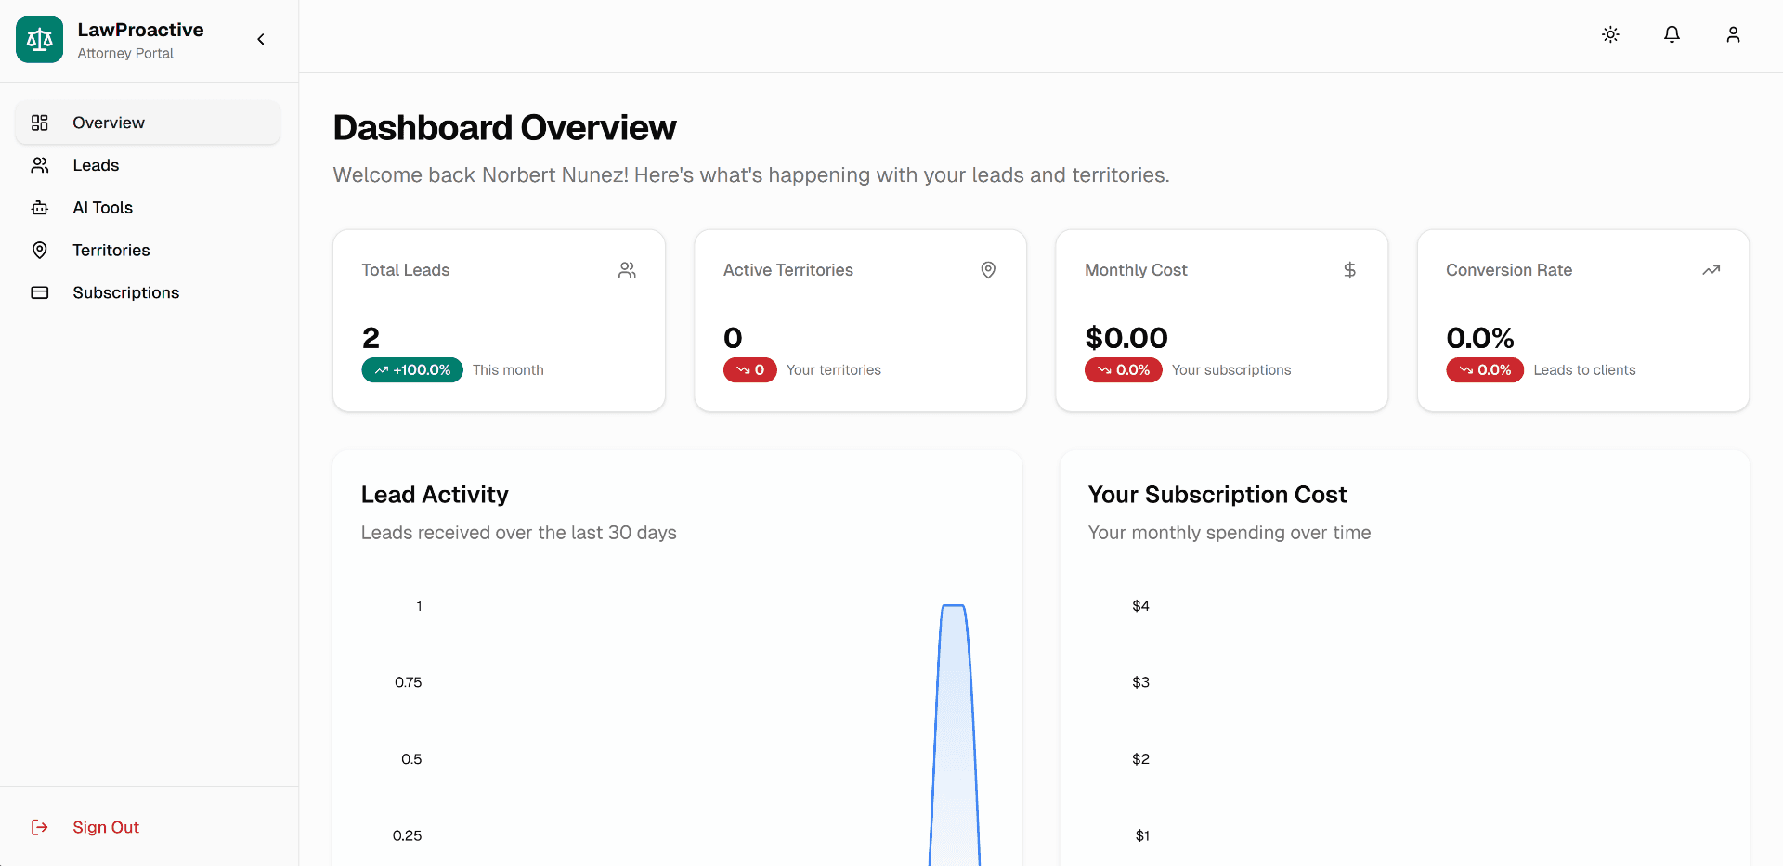Toggle light/dark theme with sun icon
The image size is (1783, 866).
[x=1610, y=34]
